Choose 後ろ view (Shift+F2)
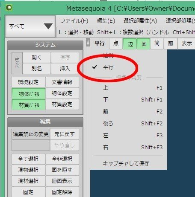195x197 pixels. click(x=129, y=124)
